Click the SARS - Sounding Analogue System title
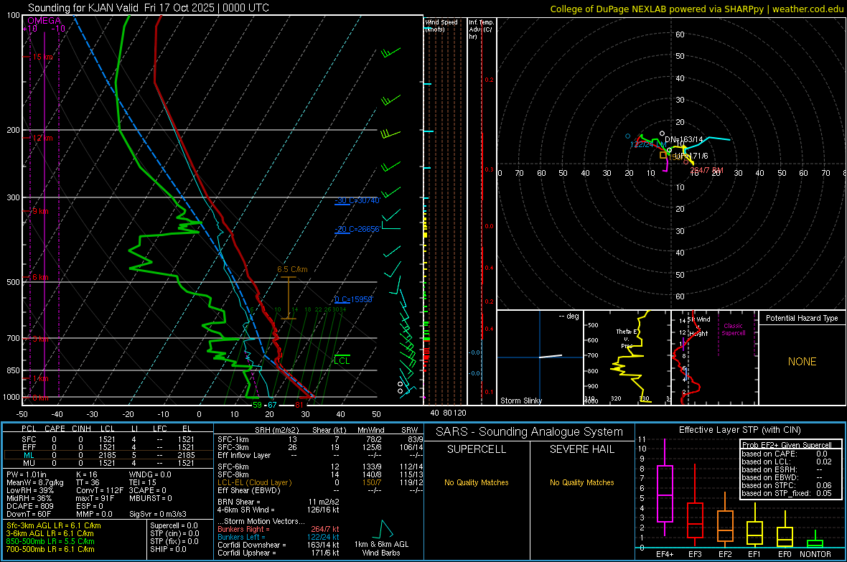The image size is (847, 562). click(x=530, y=432)
